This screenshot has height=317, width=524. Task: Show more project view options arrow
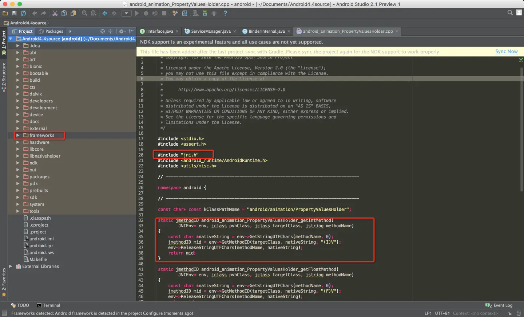pos(70,31)
